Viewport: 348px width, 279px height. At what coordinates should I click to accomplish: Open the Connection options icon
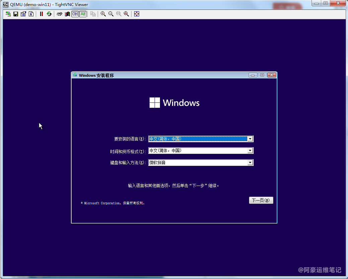pyautogui.click(x=23, y=14)
